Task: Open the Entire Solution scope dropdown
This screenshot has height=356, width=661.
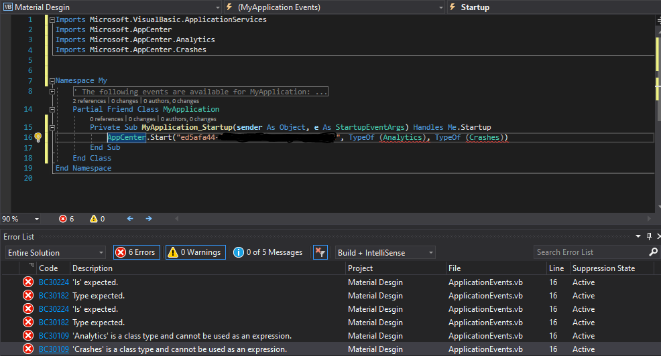Action: point(55,252)
